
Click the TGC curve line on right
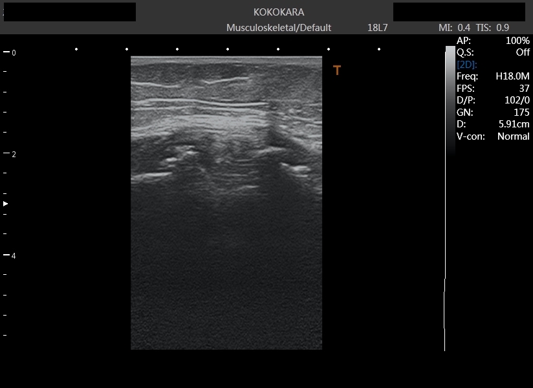(445, 310)
